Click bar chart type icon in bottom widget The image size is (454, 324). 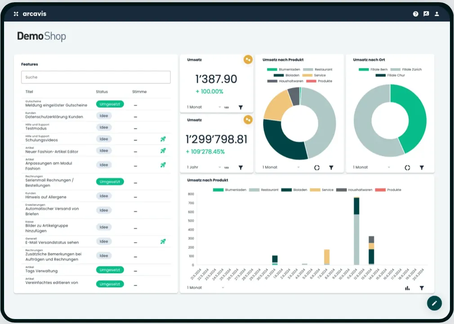point(407,288)
